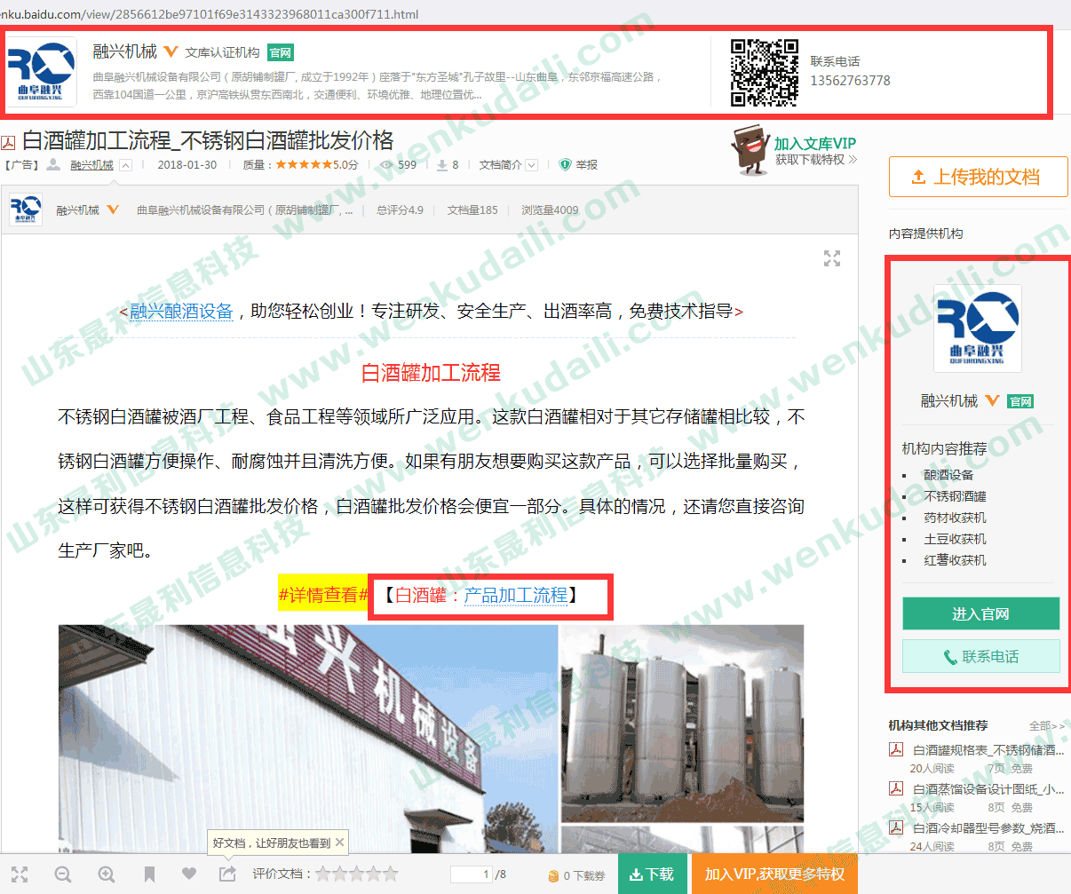This screenshot has height=894, width=1071.
Task: Click the download count arrow icon
Action: (441, 165)
